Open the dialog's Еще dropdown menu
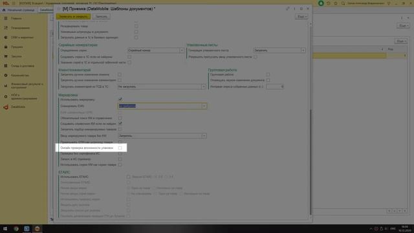Screen dimensions: 414x233 tap(301, 17)
